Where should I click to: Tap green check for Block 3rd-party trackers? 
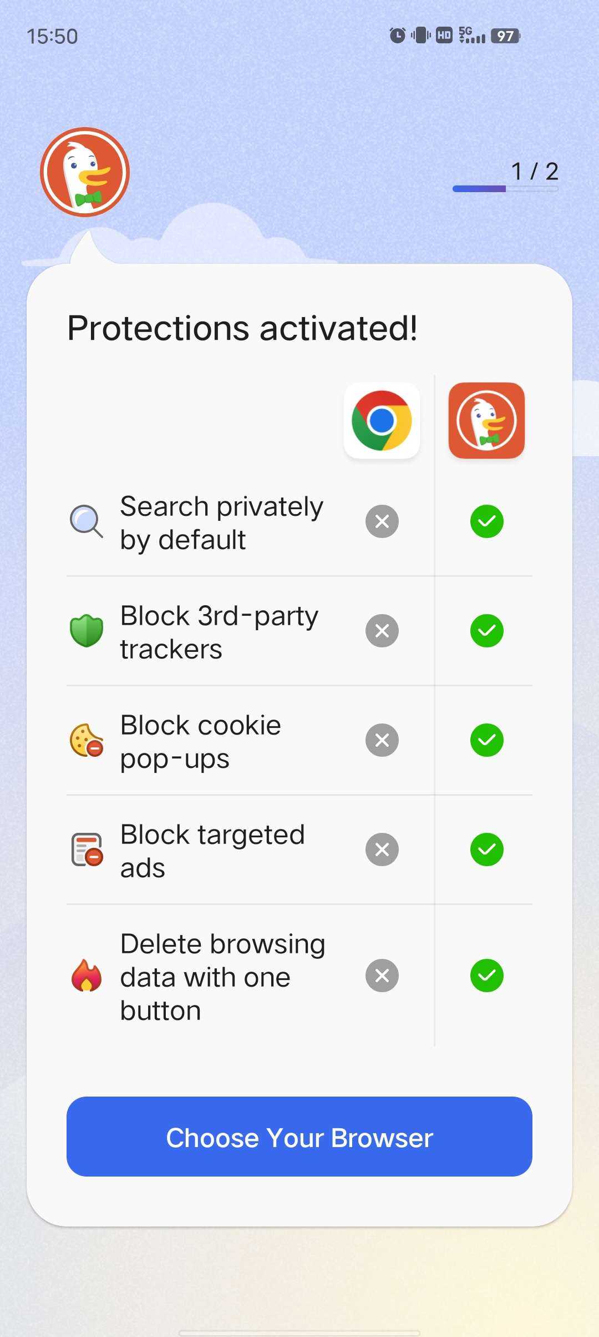point(486,631)
